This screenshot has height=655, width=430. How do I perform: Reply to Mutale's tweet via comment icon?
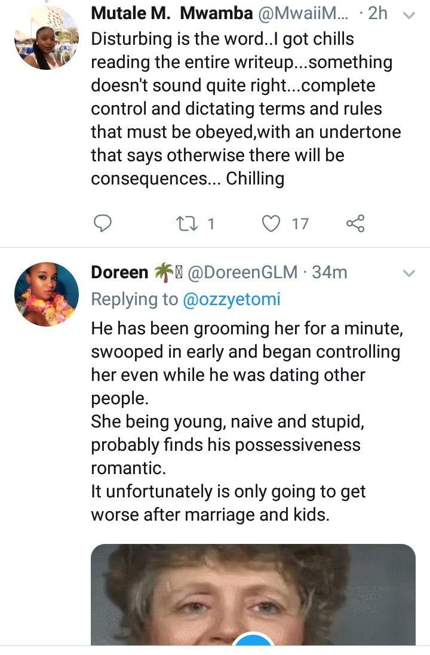103,223
